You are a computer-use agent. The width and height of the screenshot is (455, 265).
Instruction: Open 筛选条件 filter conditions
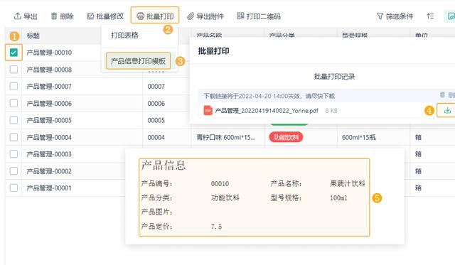pyautogui.click(x=395, y=16)
